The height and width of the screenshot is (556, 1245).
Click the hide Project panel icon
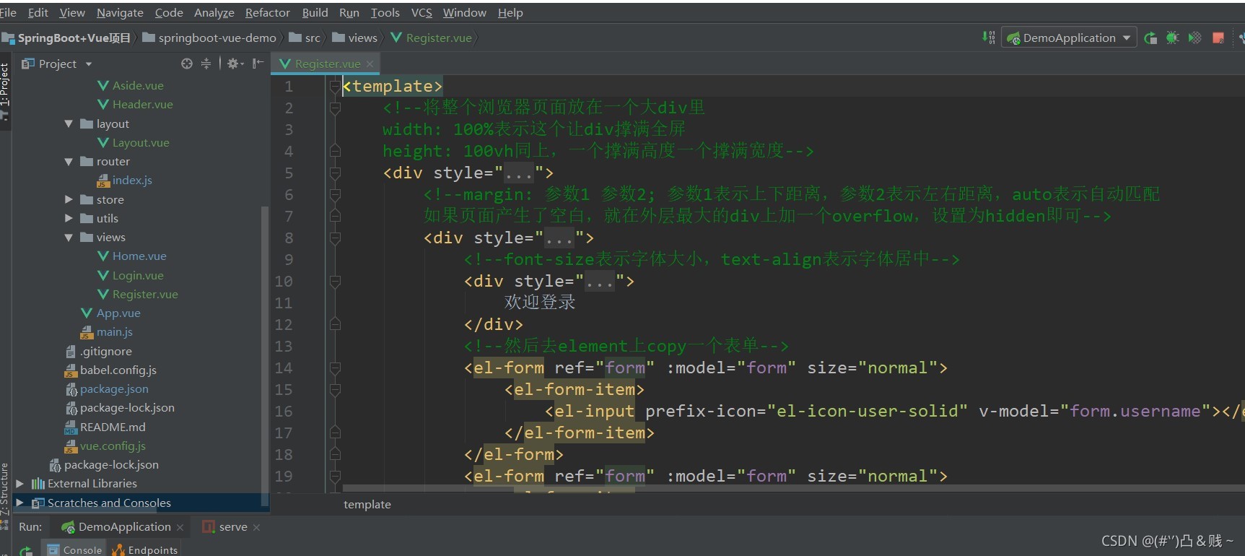[x=258, y=64]
